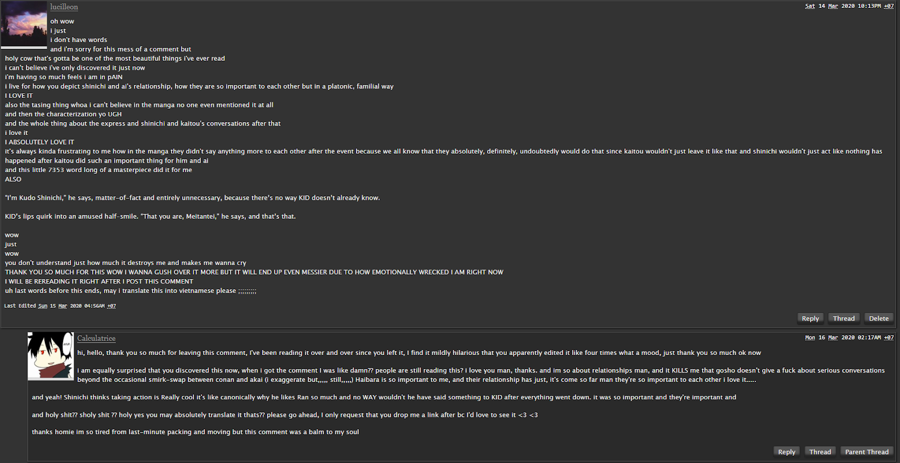900x463 pixels.
Task: Click '+07' timezone beside 10:13PM
Action: (889, 6)
